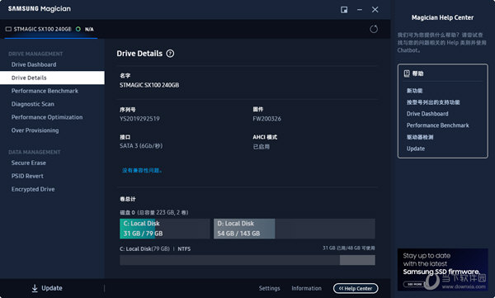Click the drive name STMAGIC SX100 240GB text
Image resolution: width=495 pixels, height=298 pixels.
tap(149, 85)
